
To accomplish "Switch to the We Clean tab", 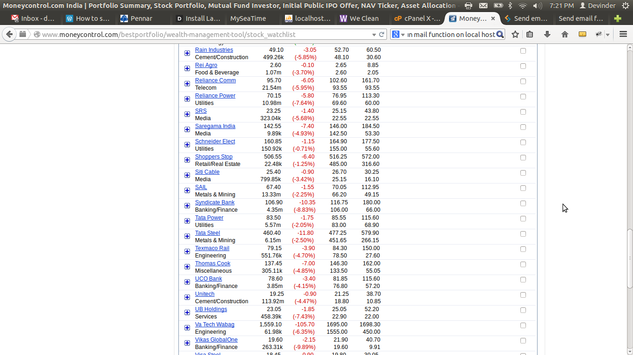I will coord(363,18).
